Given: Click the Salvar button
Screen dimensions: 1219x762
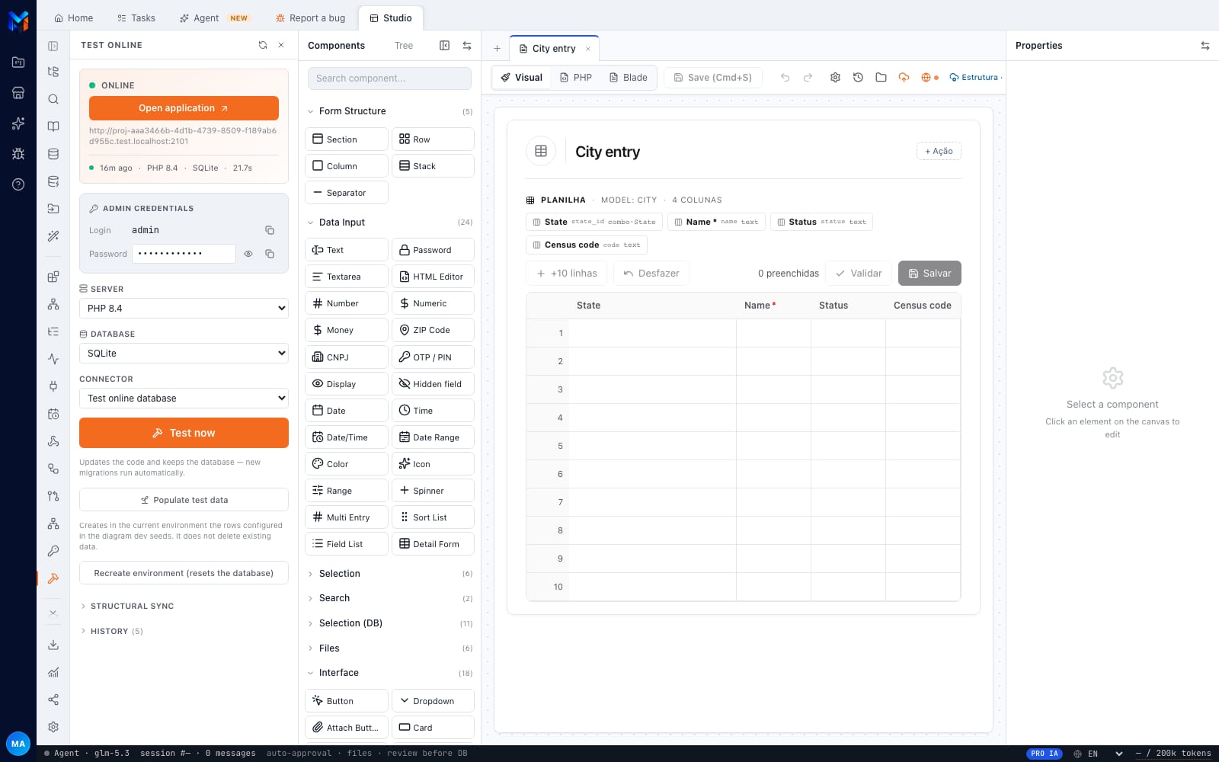Looking at the screenshot, I should click(929, 273).
